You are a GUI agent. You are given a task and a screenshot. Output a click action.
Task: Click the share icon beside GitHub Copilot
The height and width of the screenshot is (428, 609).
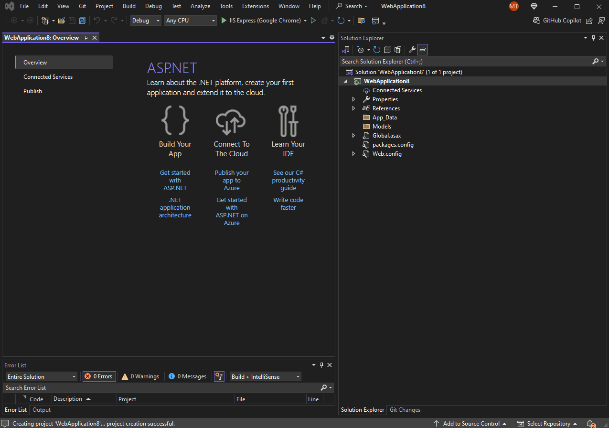[x=589, y=21]
